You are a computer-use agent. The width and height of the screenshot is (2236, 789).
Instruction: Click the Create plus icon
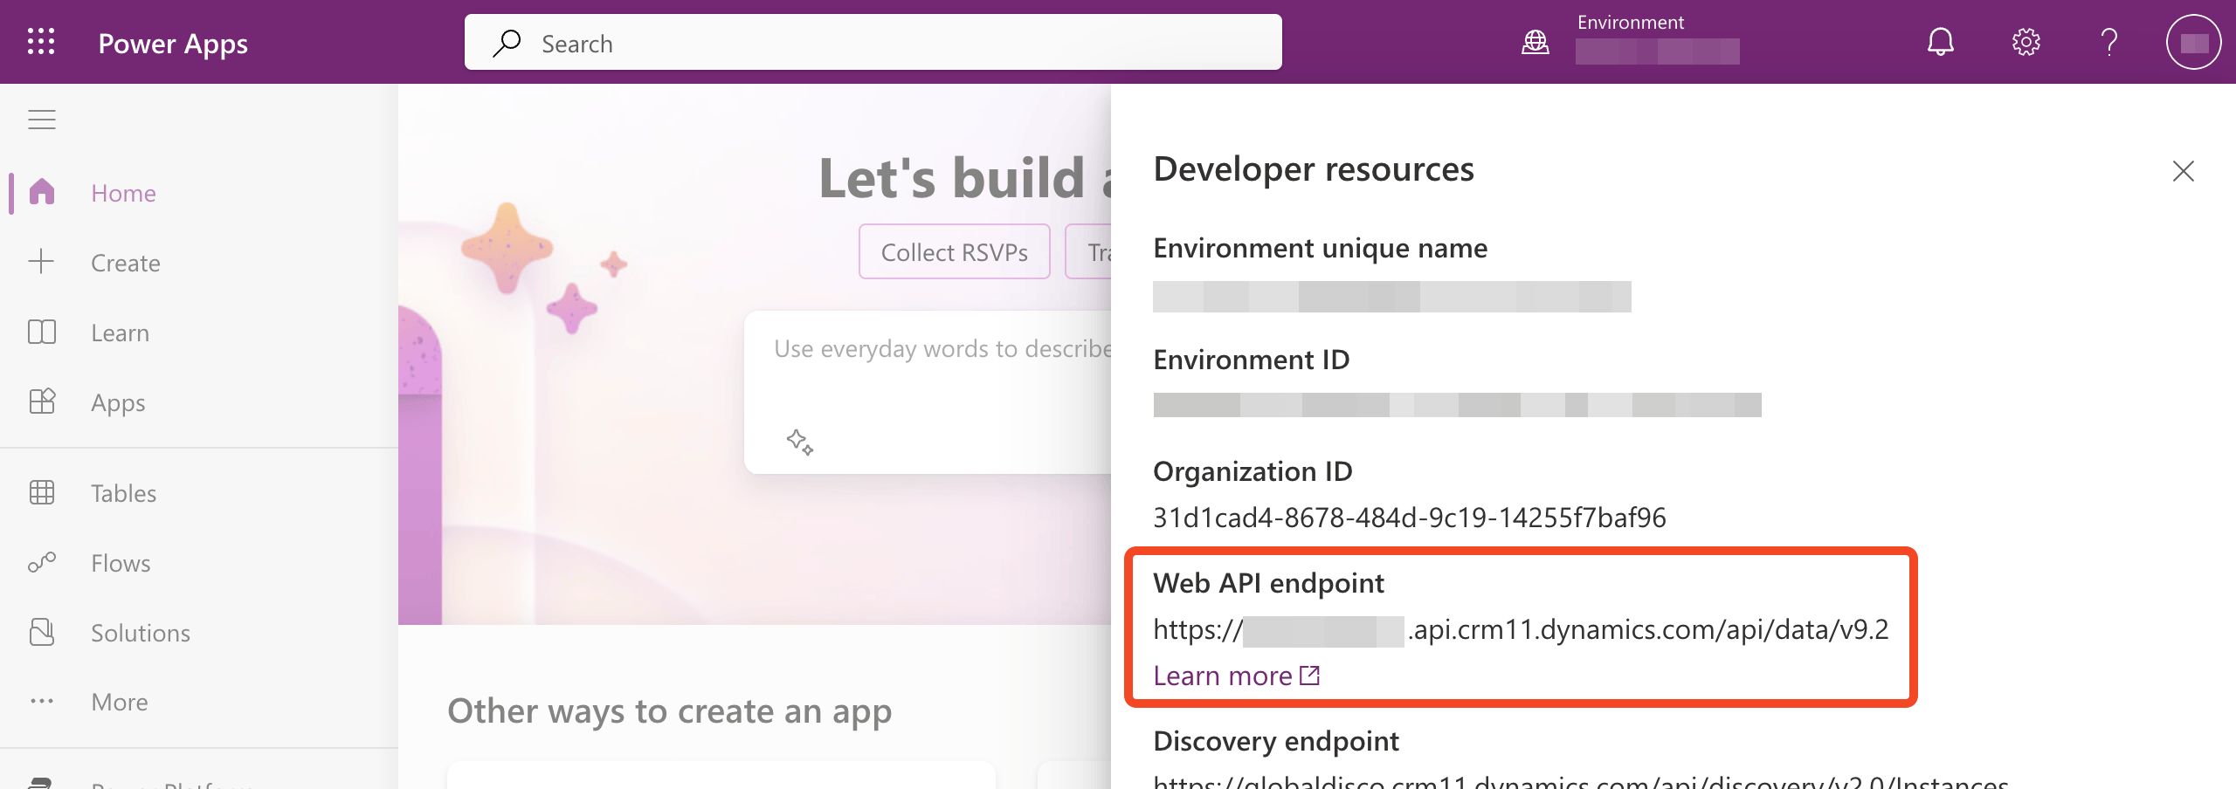(41, 262)
